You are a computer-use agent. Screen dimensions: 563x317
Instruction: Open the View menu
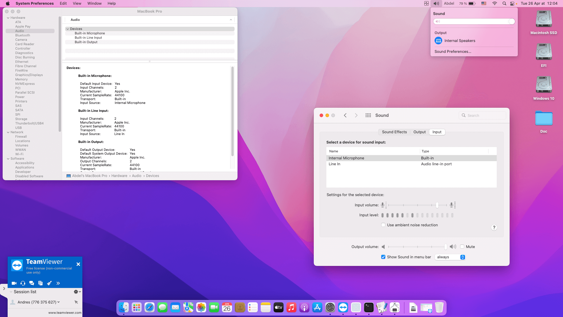[x=77, y=4]
